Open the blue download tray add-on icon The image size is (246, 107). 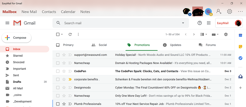(x=240, y=77)
